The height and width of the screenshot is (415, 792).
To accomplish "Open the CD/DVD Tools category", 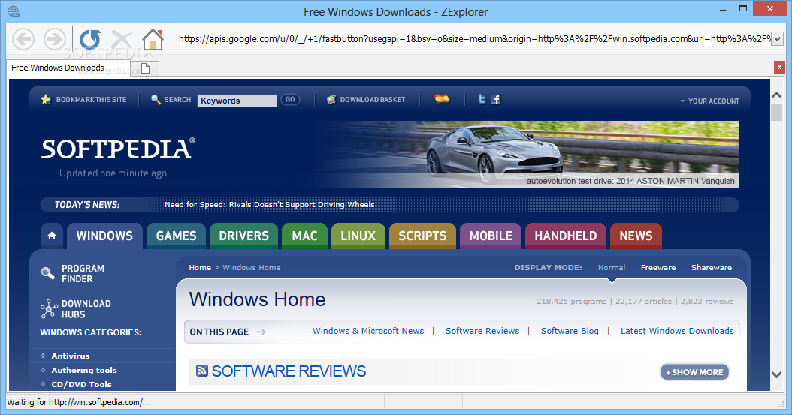I will click(81, 384).
